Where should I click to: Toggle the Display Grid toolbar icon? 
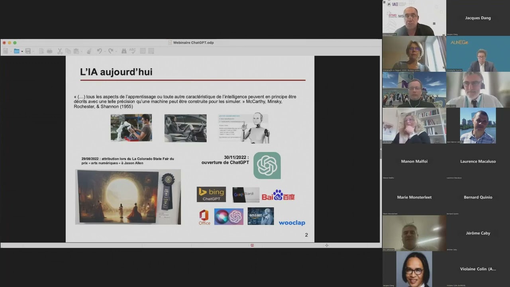pyautogui.click(x=143, y=51)
